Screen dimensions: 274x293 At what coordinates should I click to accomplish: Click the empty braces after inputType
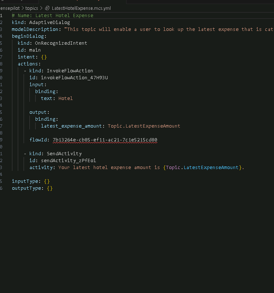[47, 181]
